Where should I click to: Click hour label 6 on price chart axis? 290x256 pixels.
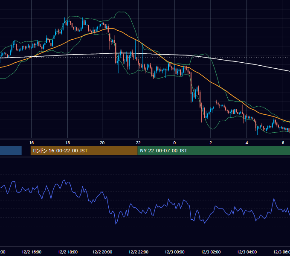tap(283, 143)
